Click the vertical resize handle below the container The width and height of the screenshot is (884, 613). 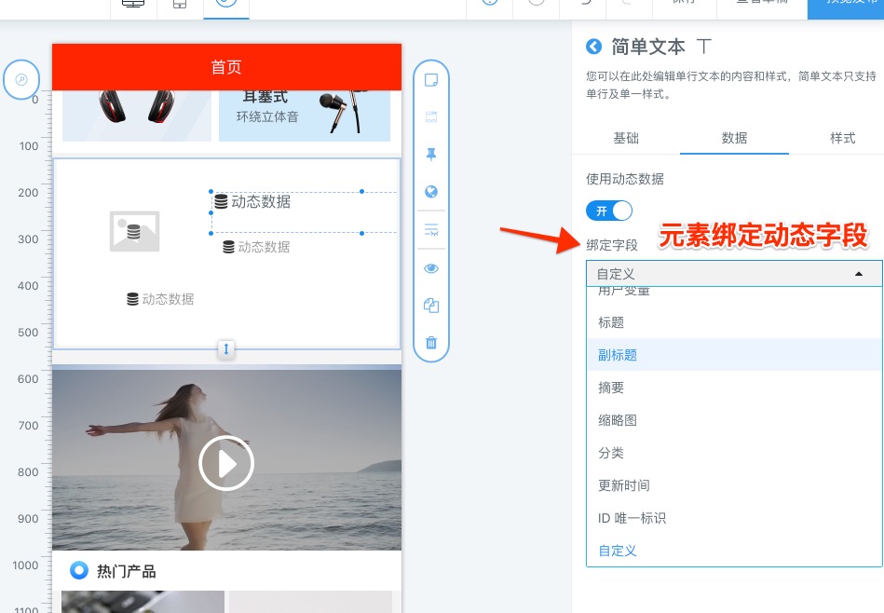226,348
